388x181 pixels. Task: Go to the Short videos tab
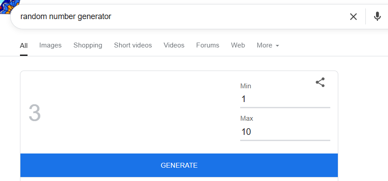133,45
